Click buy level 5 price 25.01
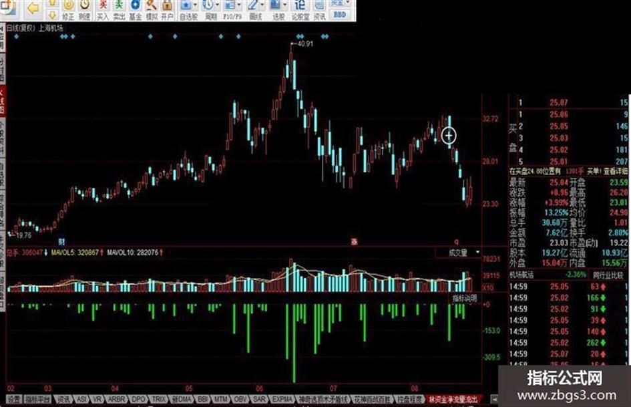The width and height of the screenshot is (631, 407). tap(559, 162)
